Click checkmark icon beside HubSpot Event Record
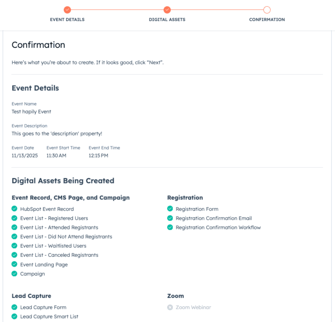 tap(14, 209)
